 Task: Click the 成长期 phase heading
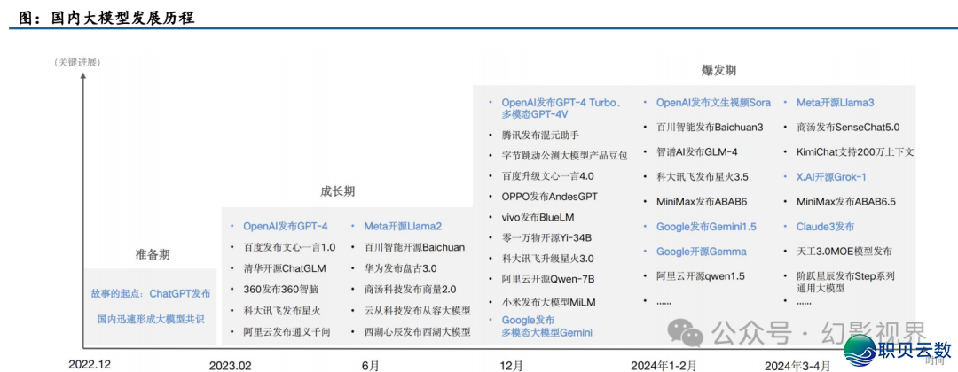pyautogui.click(x=337, y=191)
